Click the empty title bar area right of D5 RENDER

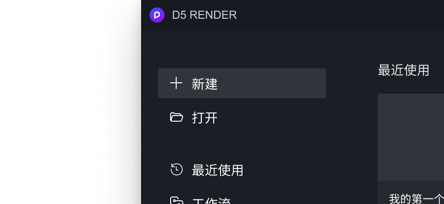[x=340, y=15]
